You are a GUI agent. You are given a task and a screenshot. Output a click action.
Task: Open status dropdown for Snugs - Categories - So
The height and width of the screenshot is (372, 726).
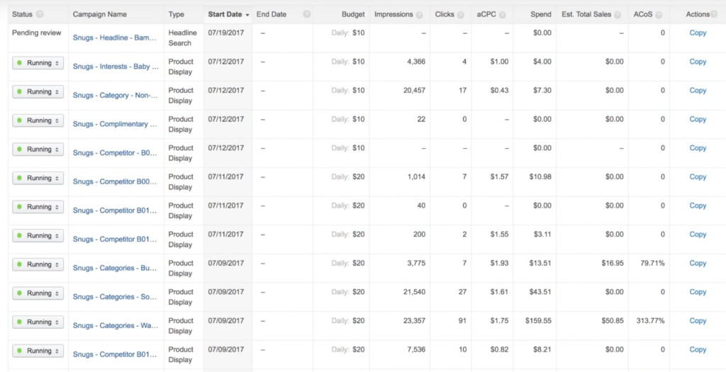point(38,293)
